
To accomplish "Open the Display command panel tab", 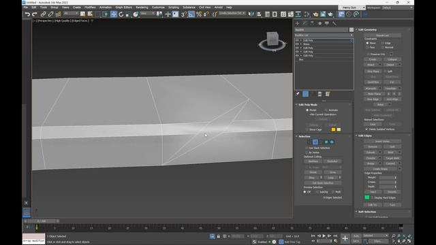I will (x=327, y=23).
